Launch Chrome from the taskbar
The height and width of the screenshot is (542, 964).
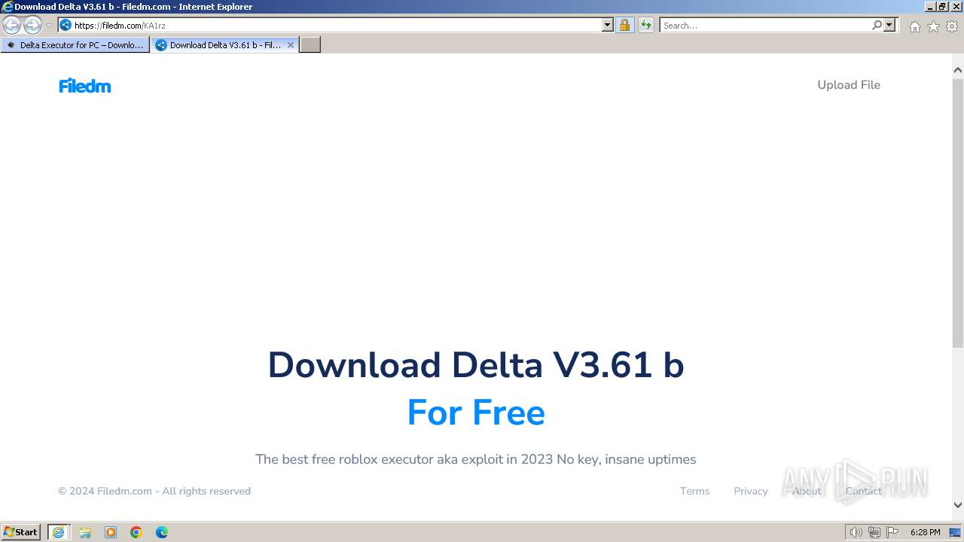coord(136,532)
